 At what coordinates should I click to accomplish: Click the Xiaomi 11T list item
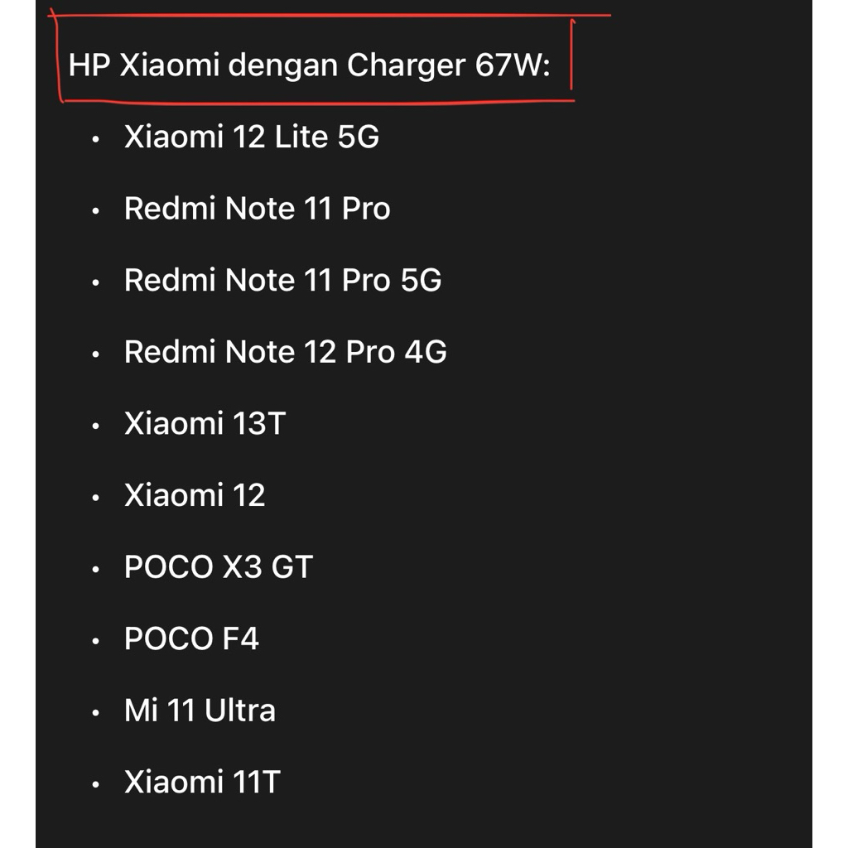(x=202, y=783)
